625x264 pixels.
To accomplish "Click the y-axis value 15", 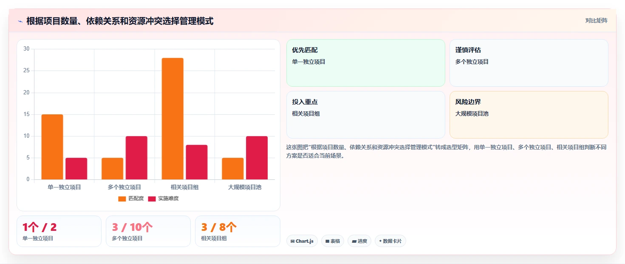I will [26, 114].
